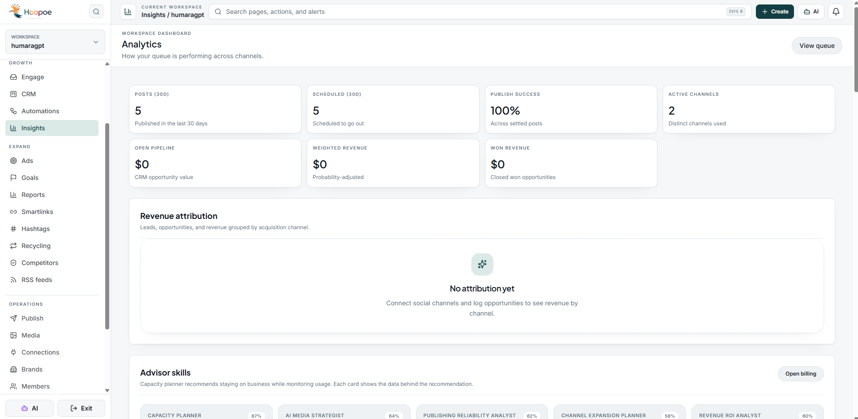858x419 pixels.
Task: Click the RSS feeds icon
Action: [13, 280]
